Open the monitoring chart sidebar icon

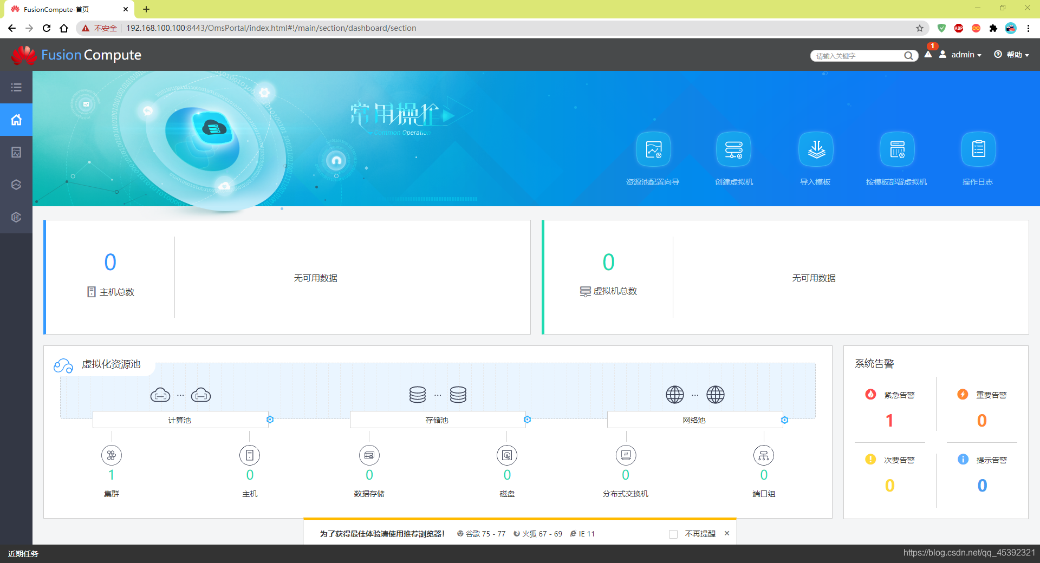click(x=16, y=152)
